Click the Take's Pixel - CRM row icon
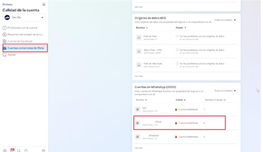 point(139,51)
